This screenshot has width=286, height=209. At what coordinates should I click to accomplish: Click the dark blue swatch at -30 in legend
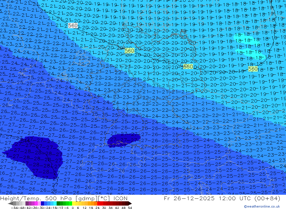point(43,203)
